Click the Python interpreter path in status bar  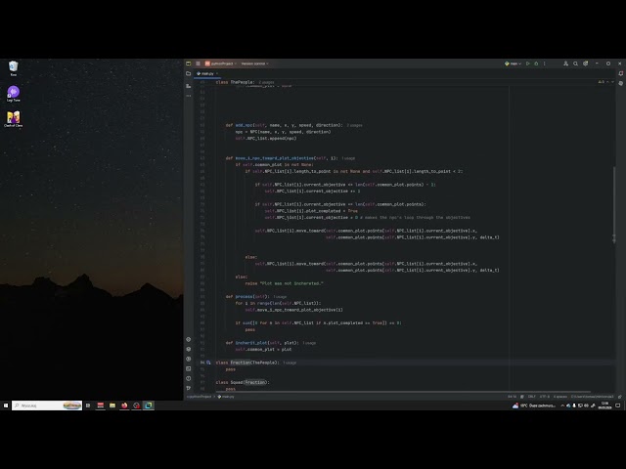(x=592, y=397)
